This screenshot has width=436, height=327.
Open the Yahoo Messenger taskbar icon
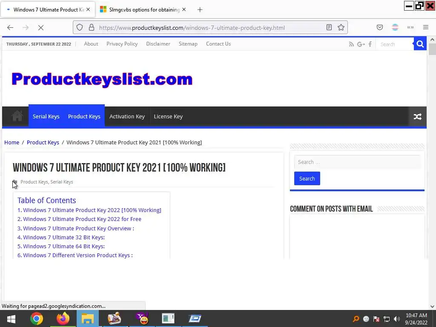tap(142, 318)
